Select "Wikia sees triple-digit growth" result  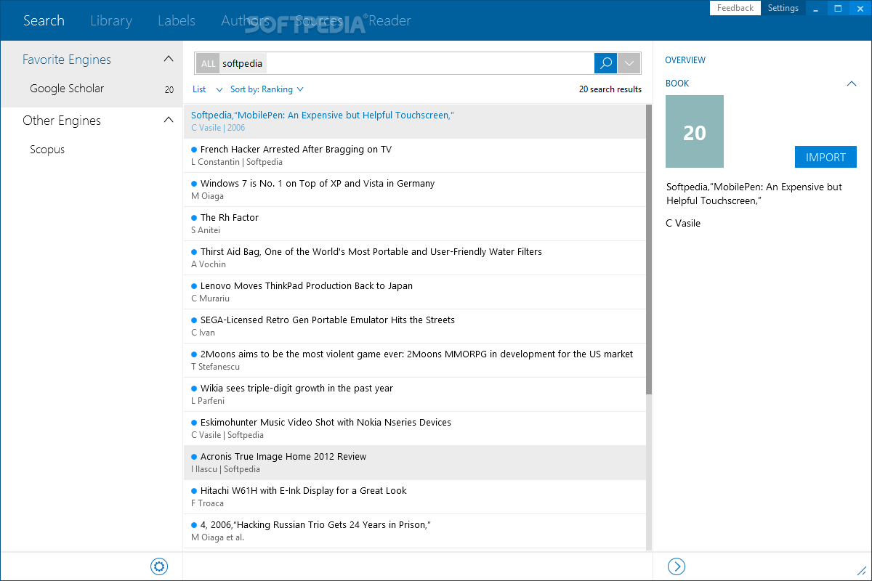[414, 394]
